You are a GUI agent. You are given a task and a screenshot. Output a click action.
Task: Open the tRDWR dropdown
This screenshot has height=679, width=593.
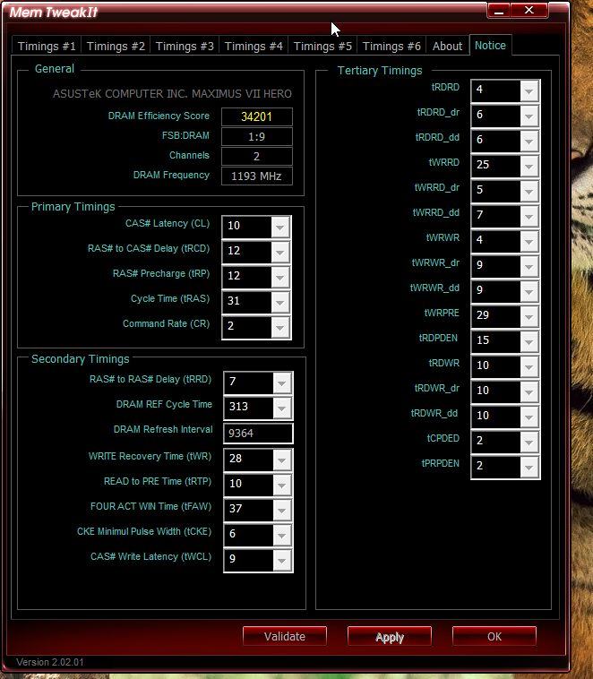pos(529,367)
